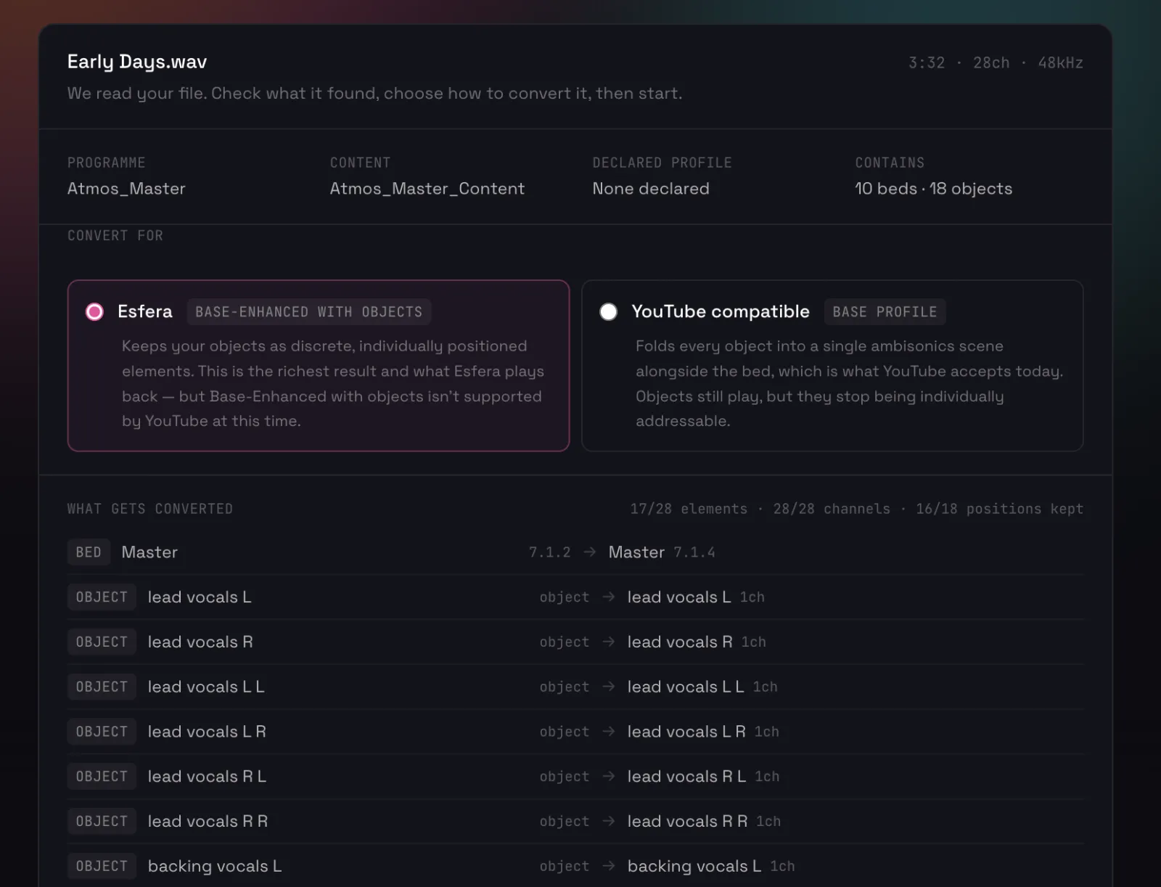This screenshot has height=887, width=1161.
Task: Click the Atmos_Master_Content value
Action: click(427, 189)
